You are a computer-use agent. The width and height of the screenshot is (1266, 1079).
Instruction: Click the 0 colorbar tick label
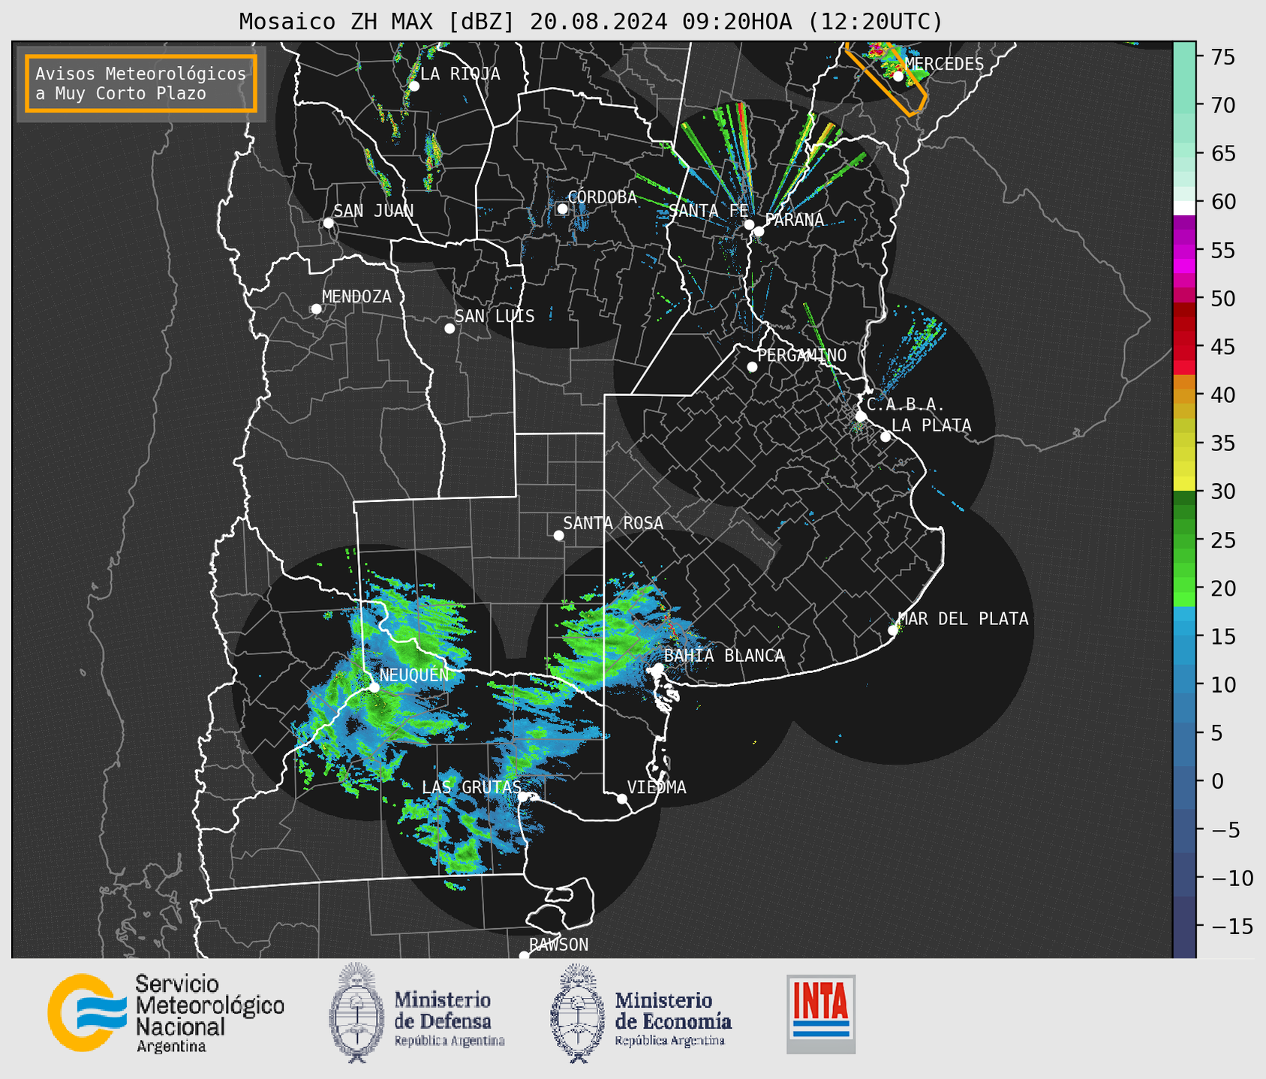point(1217,781)
